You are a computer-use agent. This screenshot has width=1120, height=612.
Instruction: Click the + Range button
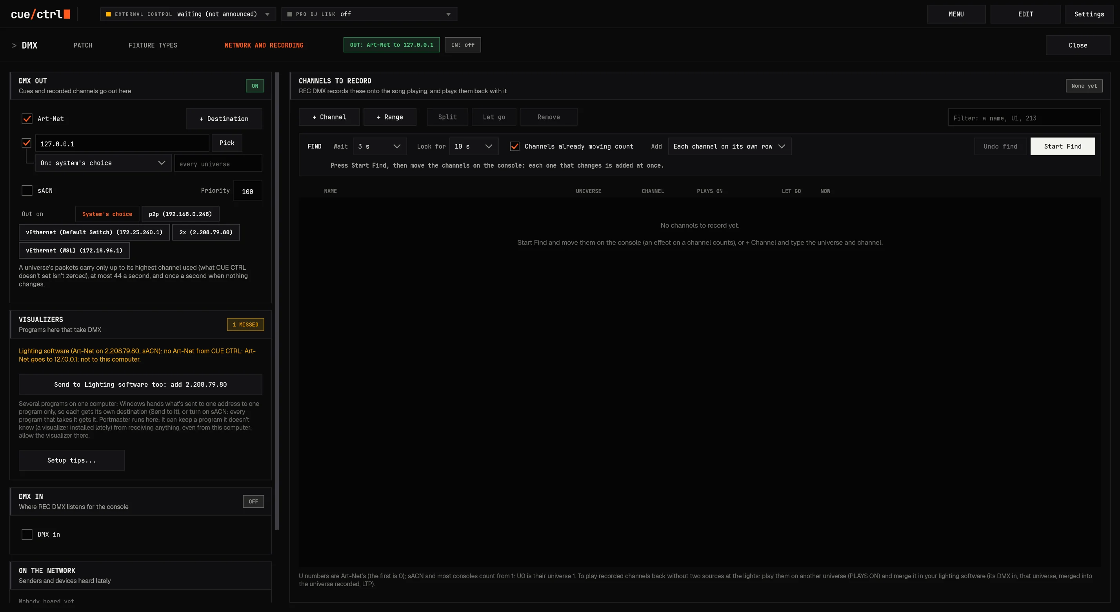coord(389,117)
